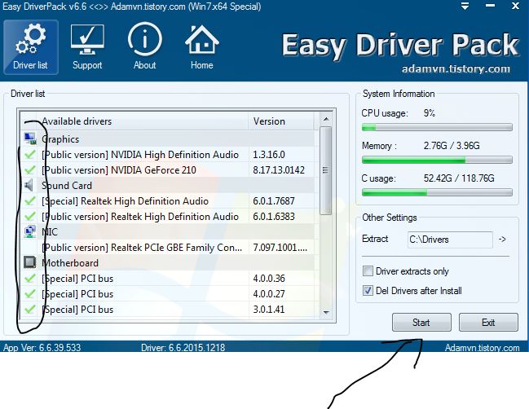Click the 2.76G / 3.96G memory value

pos(452,146)
